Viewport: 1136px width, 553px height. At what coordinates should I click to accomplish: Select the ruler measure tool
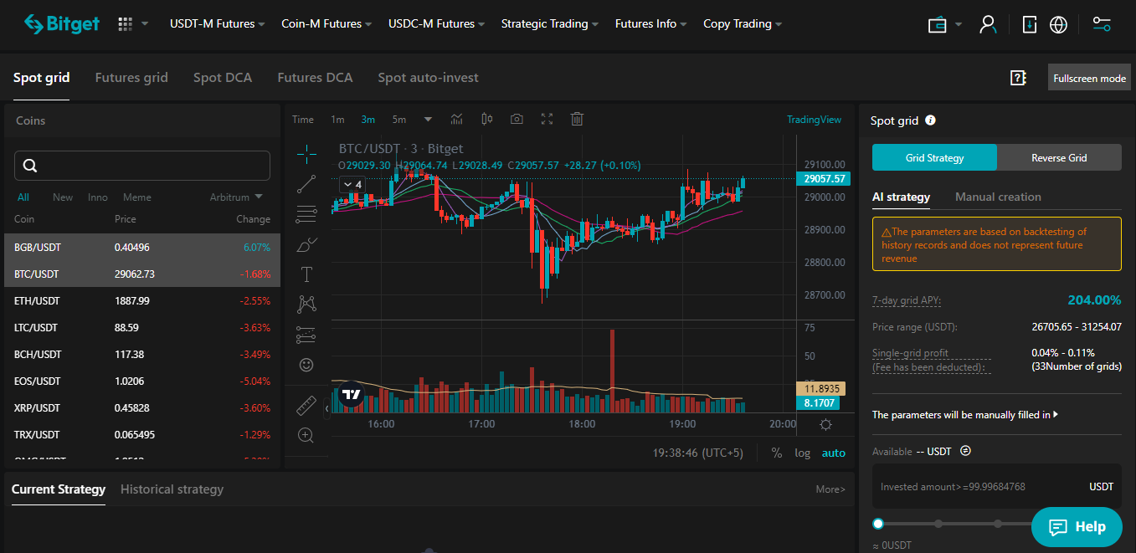306,406
